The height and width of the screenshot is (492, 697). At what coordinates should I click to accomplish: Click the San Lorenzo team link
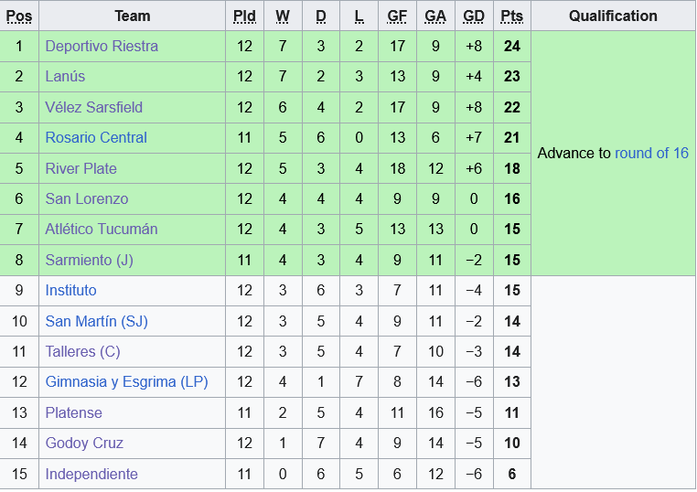[86, 198]
